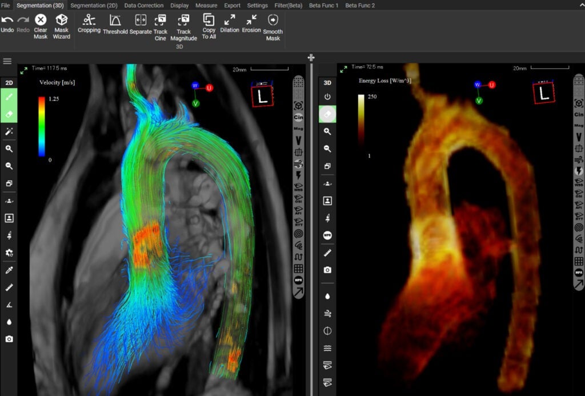
Task: Open the hamburger menu above left sidebar
Action: pyautogui.click(x=7, y=61)
